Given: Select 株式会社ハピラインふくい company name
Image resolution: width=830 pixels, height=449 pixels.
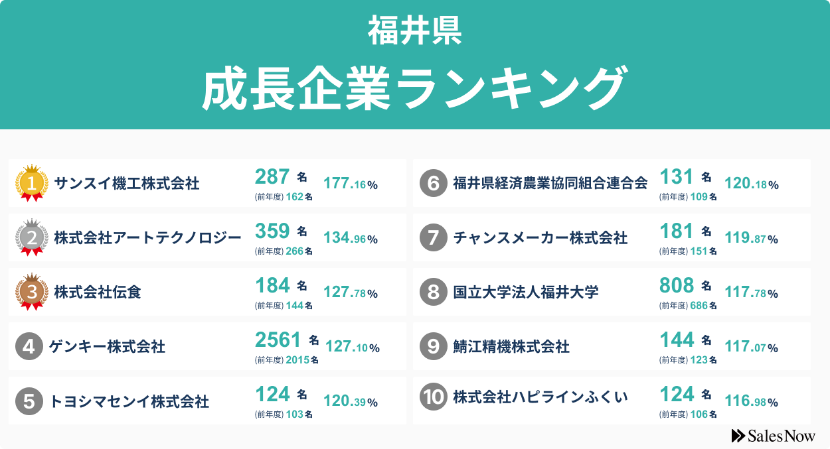Looking at the screenshot, I should [540, 397].
